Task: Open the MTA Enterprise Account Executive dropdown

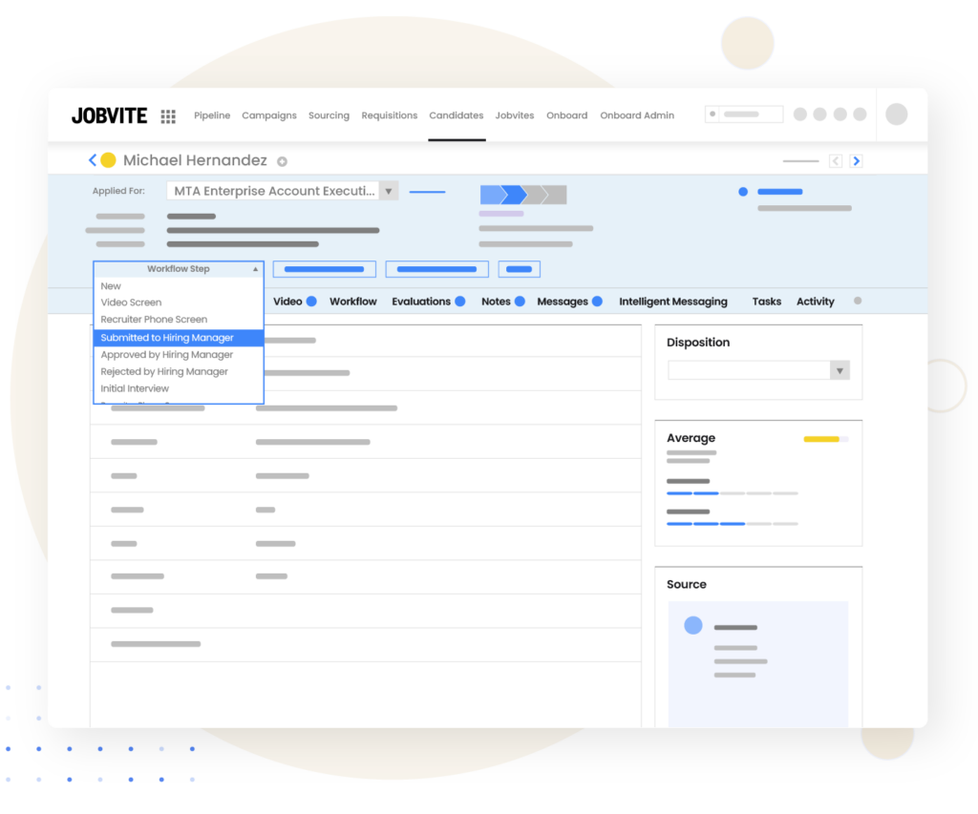Action: (x=389, y=191)
